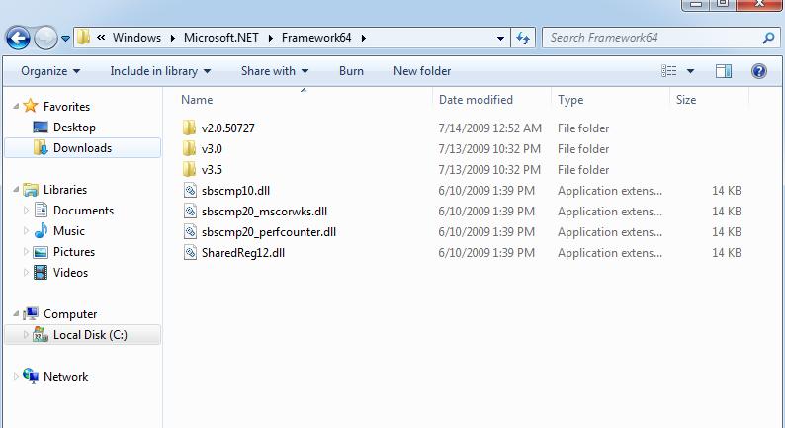Select the v3.0 folder icon
Image resolution: width=785 pixels, height=428 pixels.
pos(189,148)
